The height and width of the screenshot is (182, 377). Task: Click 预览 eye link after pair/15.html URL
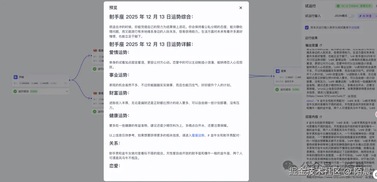370,177
